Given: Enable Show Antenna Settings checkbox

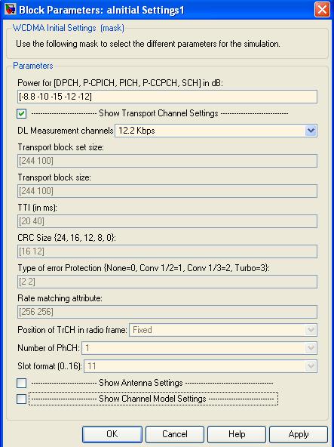Looking at the screenshot, I should [22, 383].
